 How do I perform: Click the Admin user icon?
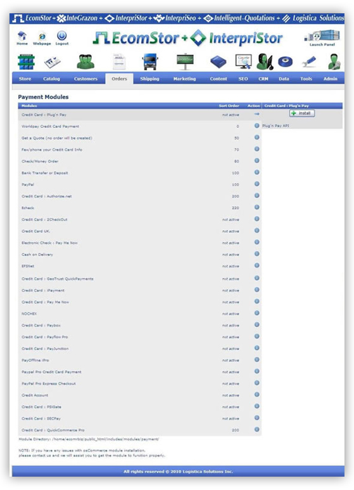click(x=334, y=61)
